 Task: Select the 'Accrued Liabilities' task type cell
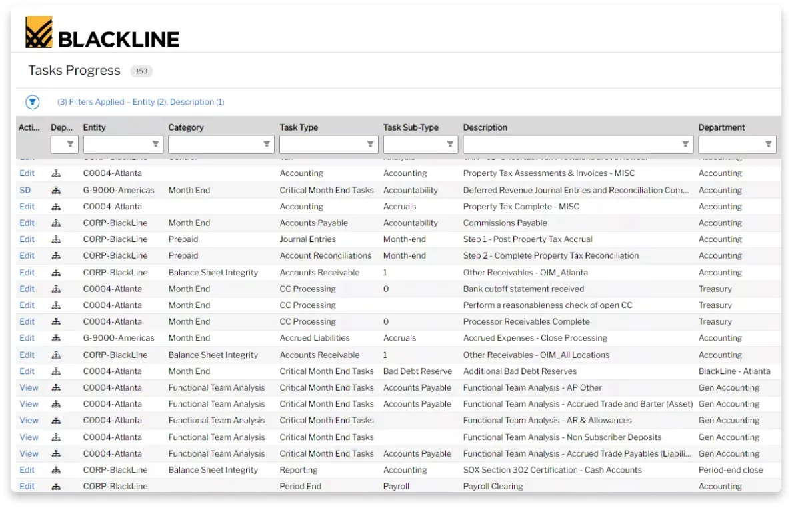point(315,338)
